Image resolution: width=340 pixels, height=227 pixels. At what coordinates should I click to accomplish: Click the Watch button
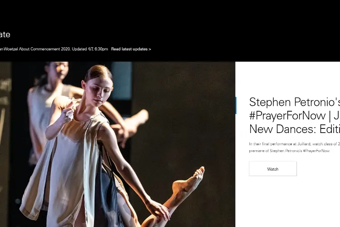coord(273,169)
